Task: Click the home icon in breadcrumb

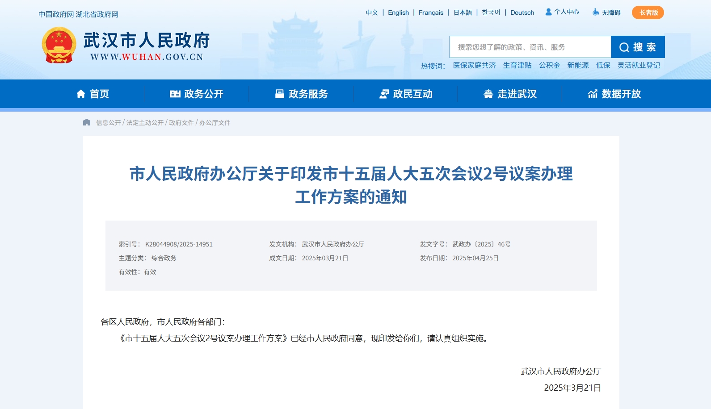Action: (87, 122)
